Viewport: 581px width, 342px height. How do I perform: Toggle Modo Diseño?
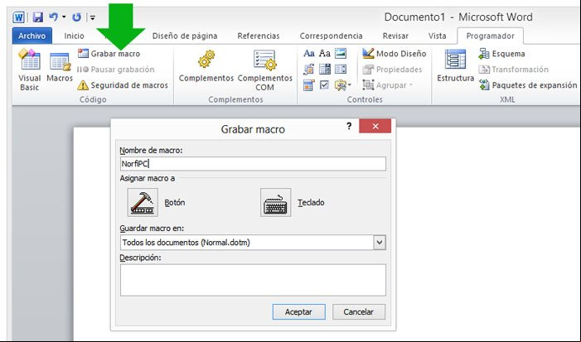point(395,54)
